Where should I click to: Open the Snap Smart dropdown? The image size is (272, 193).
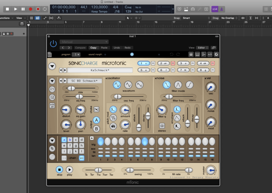[195, 18]
